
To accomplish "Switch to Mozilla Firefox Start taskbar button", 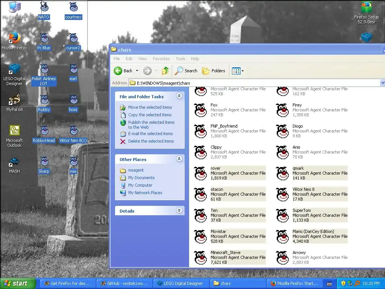I will point(294,283).
